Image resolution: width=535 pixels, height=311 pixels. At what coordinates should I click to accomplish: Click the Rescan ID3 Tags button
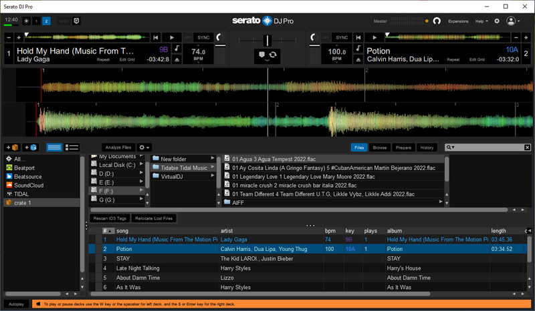point(110,218)
